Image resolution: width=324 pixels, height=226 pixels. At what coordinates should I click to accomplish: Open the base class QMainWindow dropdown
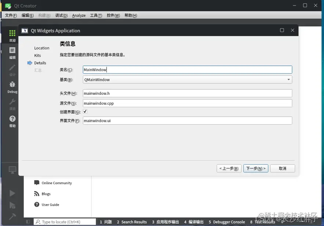pyautogui.click(x=188, y=79)
